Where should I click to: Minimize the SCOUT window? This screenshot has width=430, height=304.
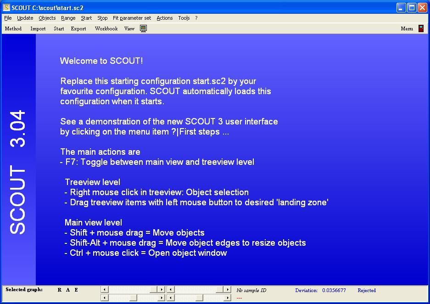401,7
